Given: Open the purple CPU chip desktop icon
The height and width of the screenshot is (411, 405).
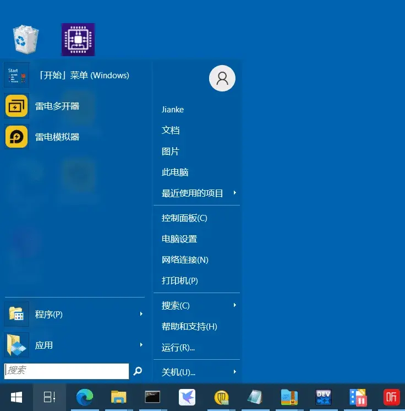Looking at the screenshot, I should [x=78, y=40].
